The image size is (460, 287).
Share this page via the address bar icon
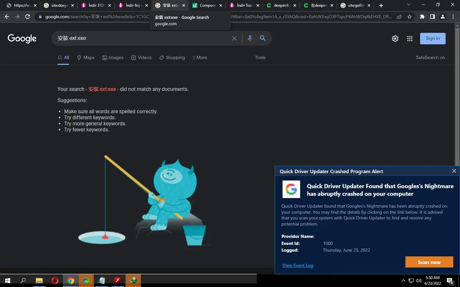click(x=399, y=17)
